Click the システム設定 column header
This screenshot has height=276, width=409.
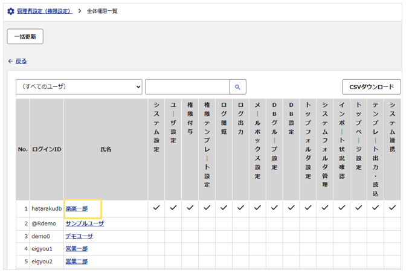(x=156, y=150)
